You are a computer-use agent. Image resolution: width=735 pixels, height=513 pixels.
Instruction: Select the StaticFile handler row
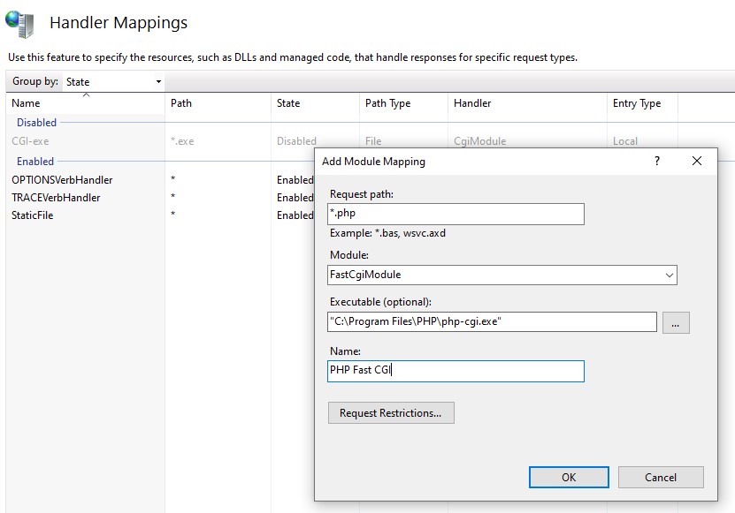[x=159, y=215]
